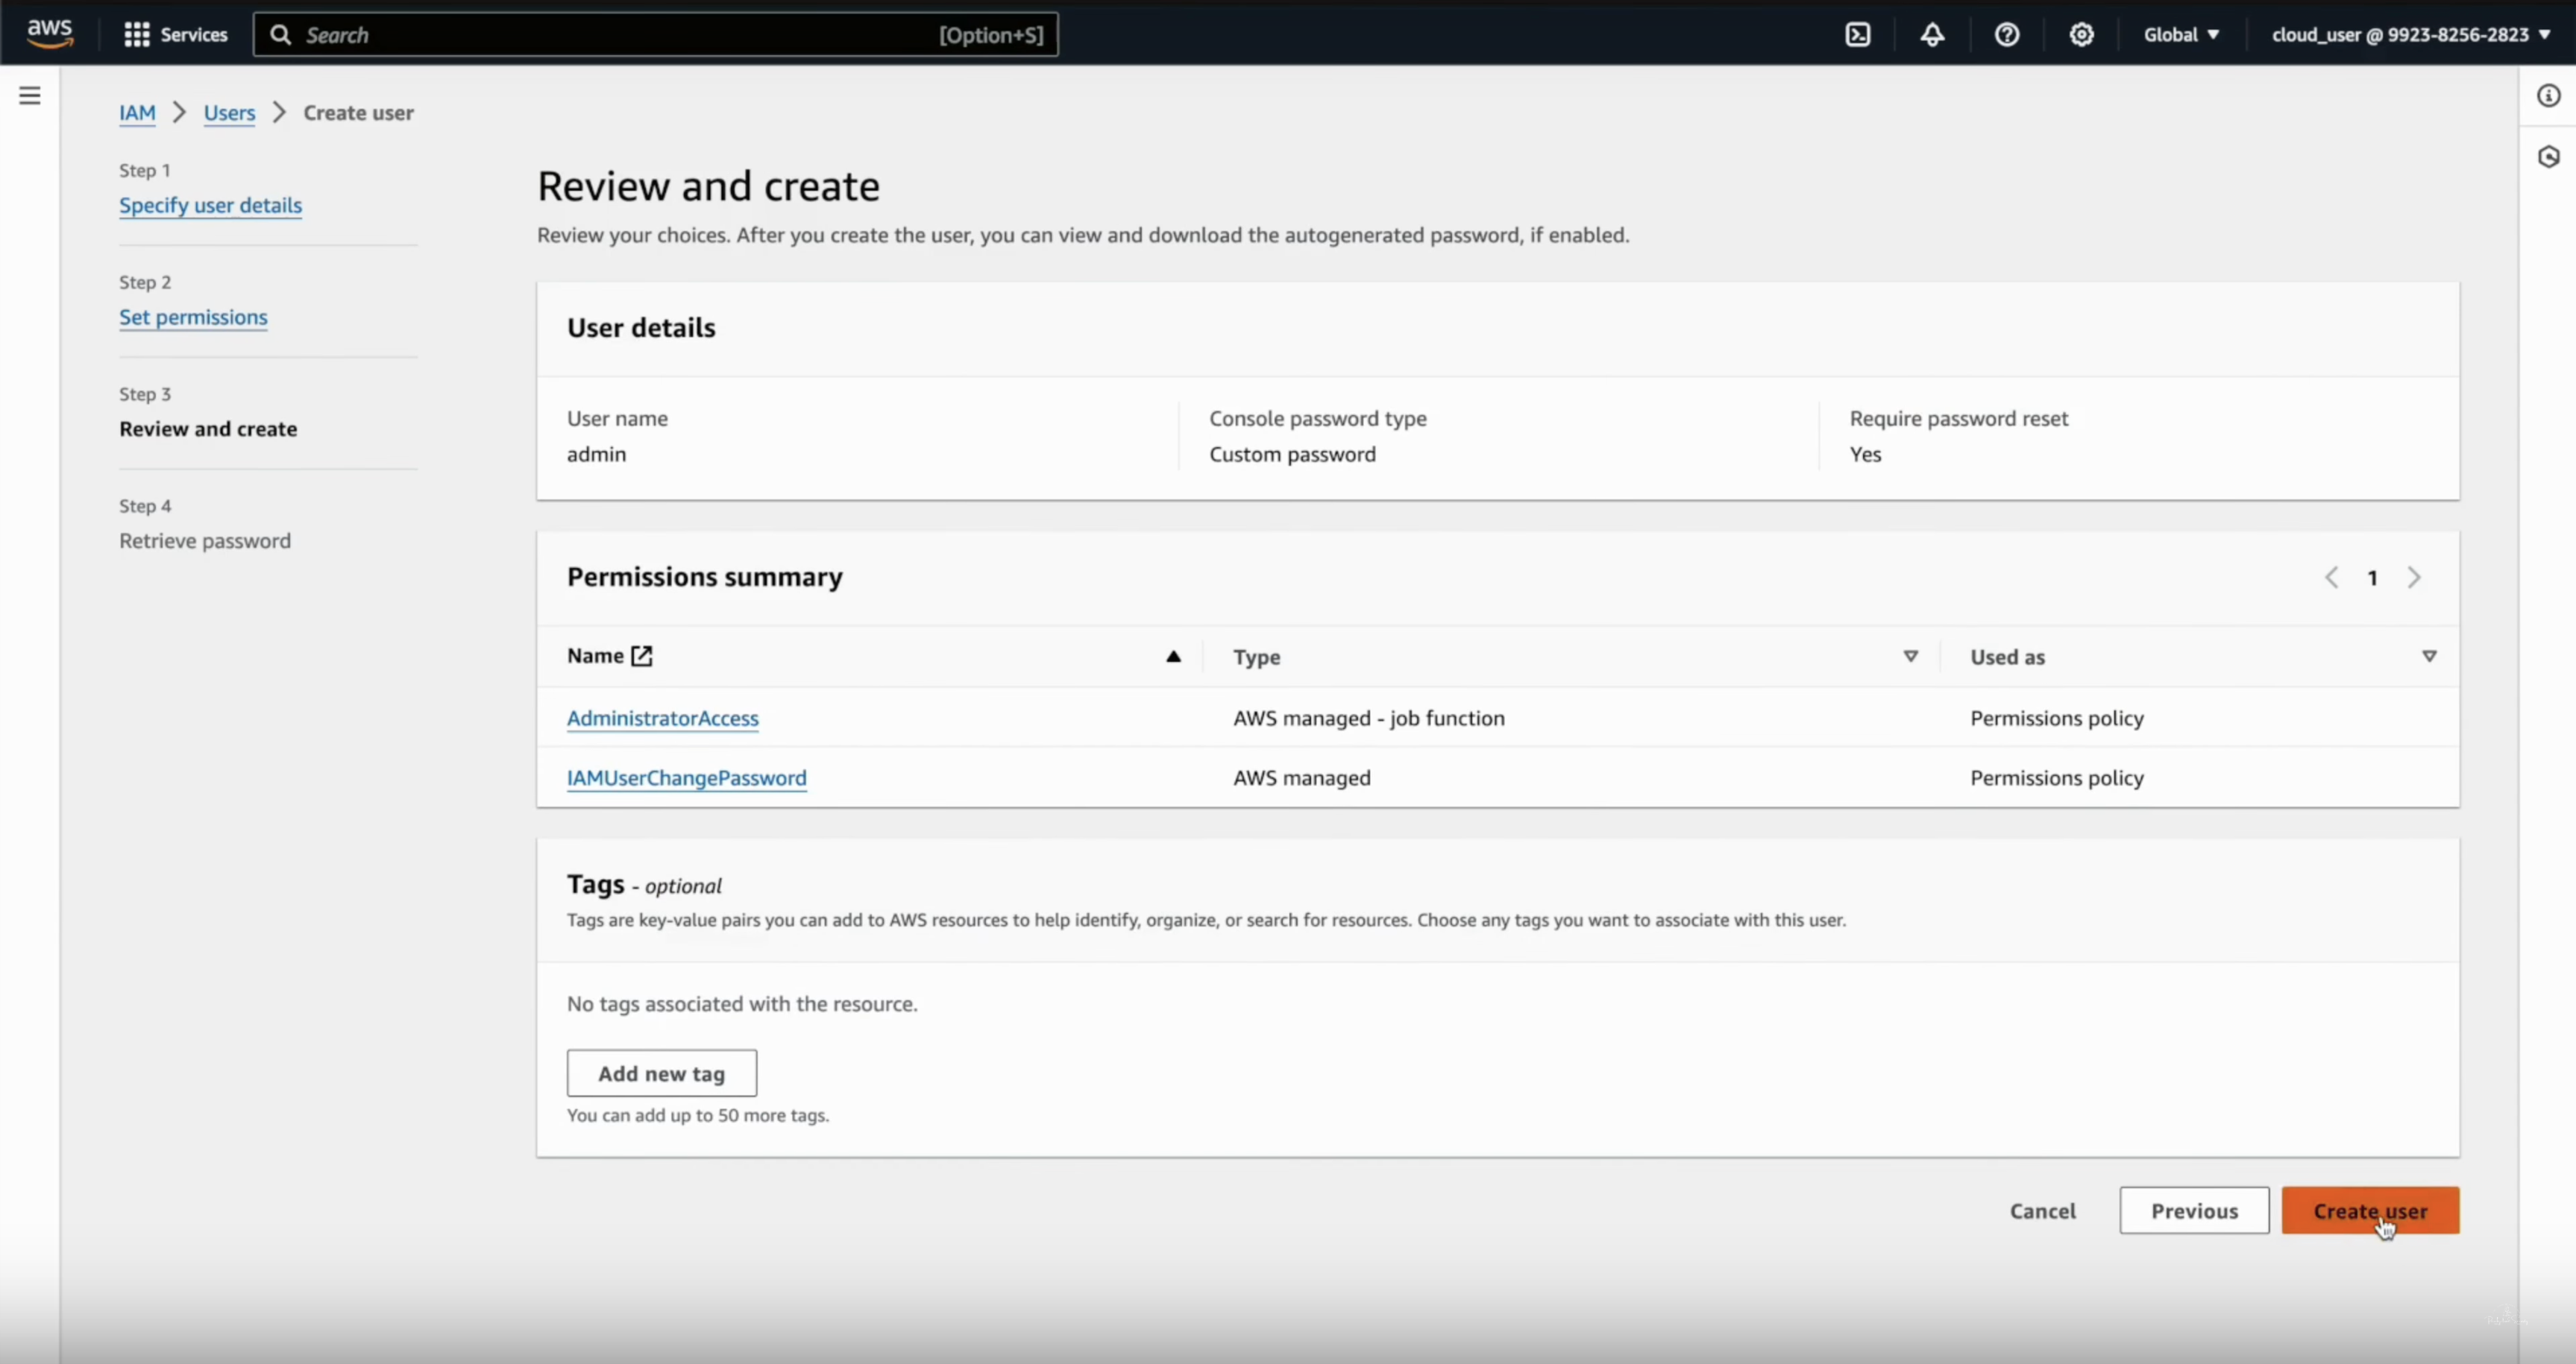The width and height of the screenshot is (2576, 1364).
Task: Launch the CloudShell terminal icon
Action: 1857,35
